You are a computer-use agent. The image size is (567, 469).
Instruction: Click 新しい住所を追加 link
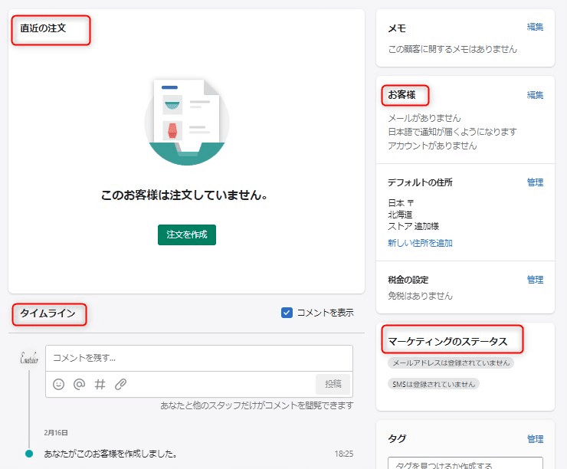point(420,243)
